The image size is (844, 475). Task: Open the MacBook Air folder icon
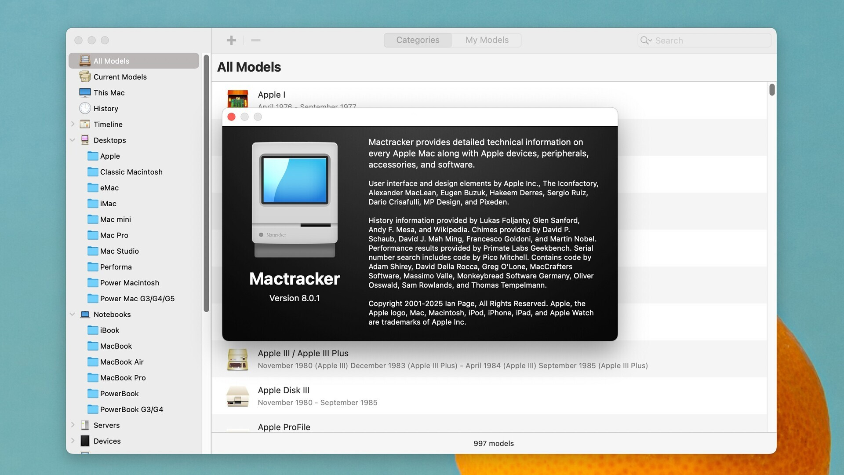[93, 362]
